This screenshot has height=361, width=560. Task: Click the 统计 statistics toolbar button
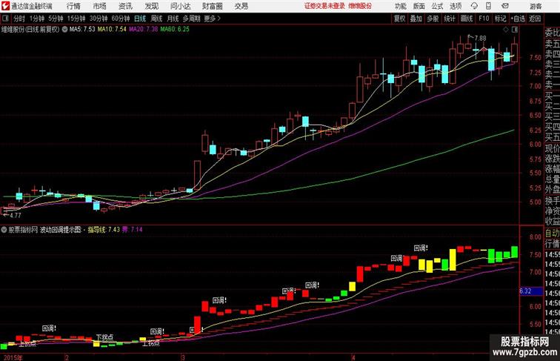click(450, 19)
